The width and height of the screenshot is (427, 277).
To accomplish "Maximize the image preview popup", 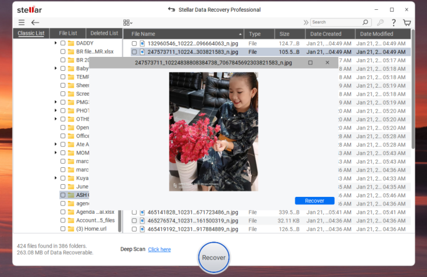I will click(x=310, y=62).
